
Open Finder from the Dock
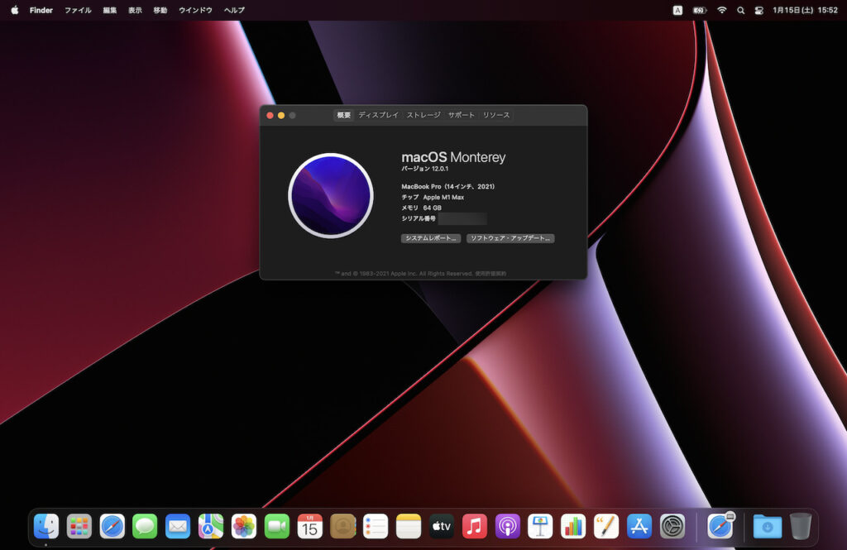pyautogui.click(x=46, y=526)
